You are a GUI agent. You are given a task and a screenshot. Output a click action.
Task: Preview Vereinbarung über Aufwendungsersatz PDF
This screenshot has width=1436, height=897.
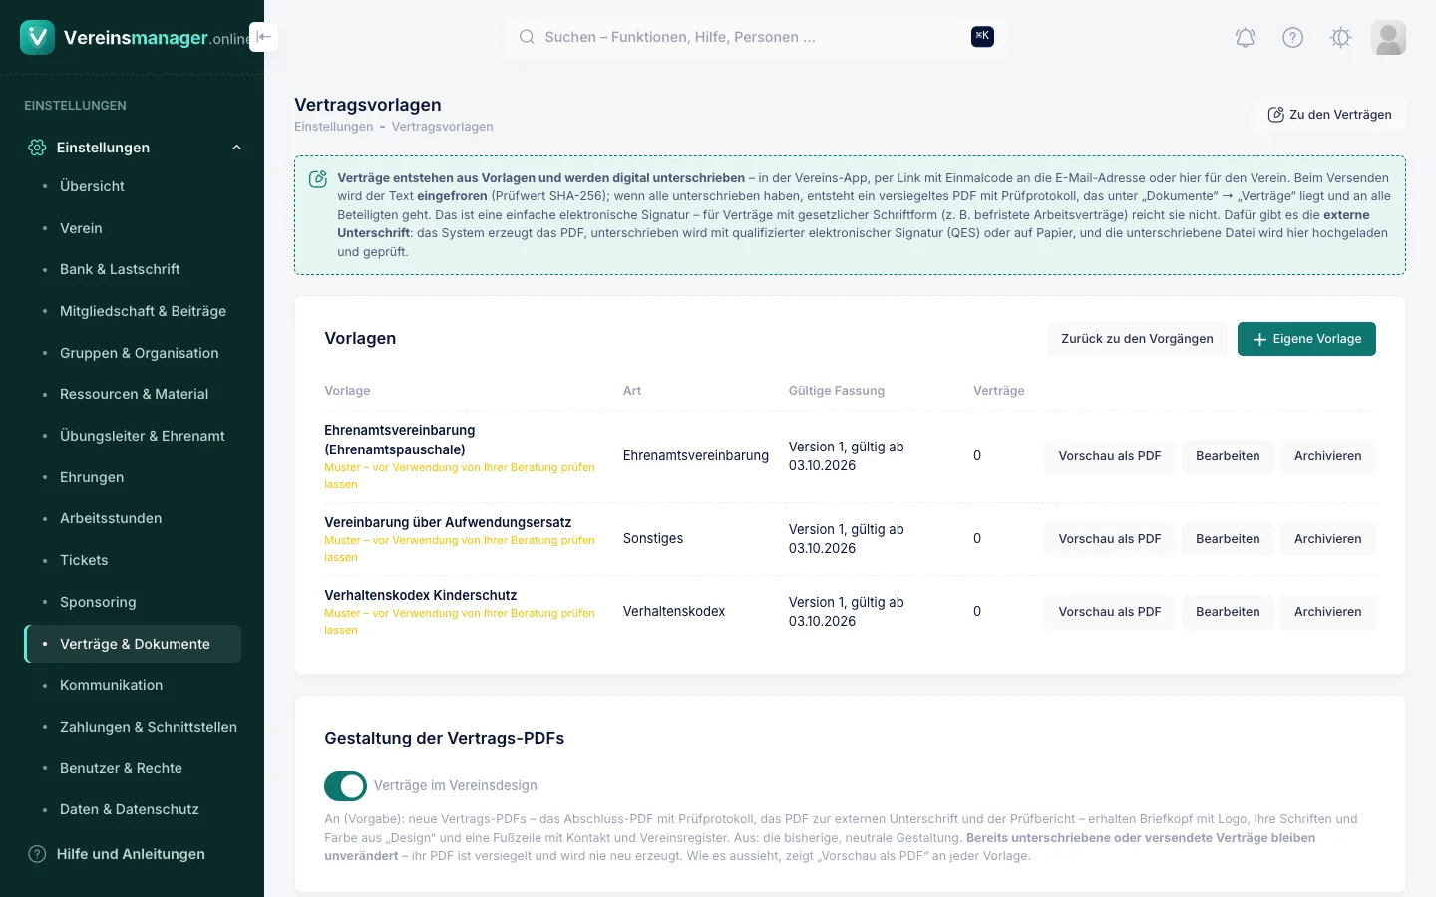tap(1110, 539)
